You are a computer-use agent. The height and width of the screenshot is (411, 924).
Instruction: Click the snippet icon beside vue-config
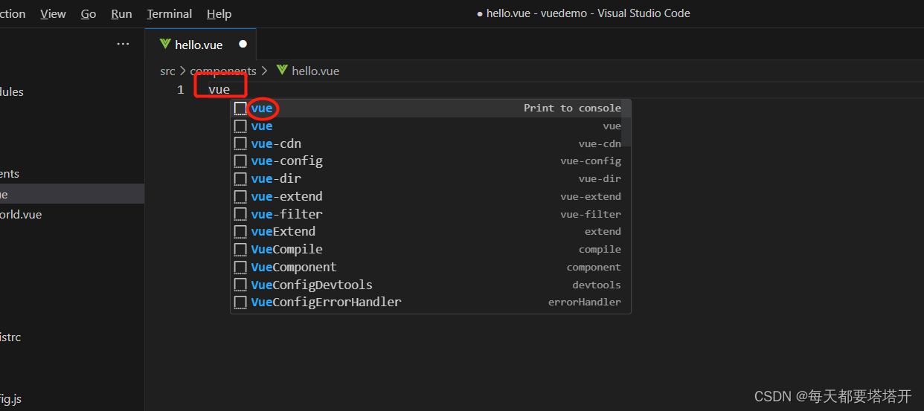coord(240,161)
